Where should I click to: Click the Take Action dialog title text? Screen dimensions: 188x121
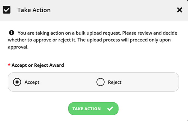[x=34, y=10]
